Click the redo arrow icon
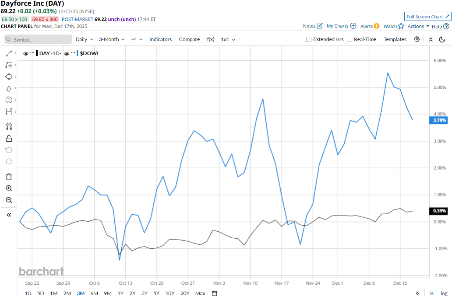This screenshot has width=452, height=296. (9, 162)
